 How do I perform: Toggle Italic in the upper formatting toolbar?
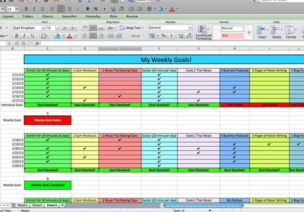(34, 9)
